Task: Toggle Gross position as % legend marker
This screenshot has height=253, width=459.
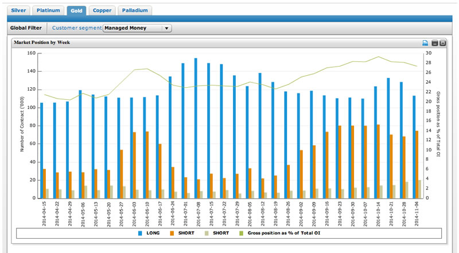Action: [x=241, y=233]
